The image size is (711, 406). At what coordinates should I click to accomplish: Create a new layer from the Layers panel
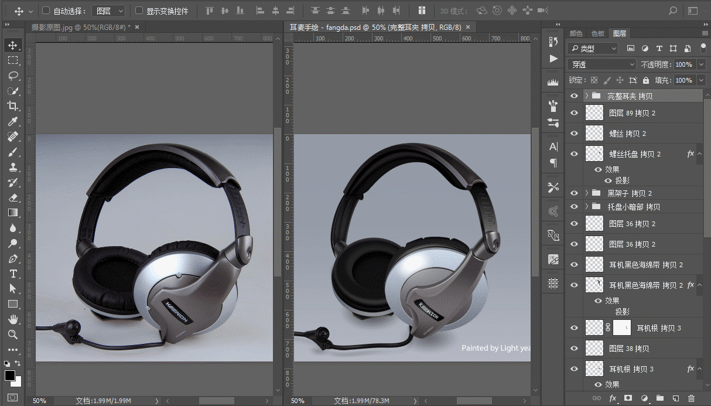675,398
